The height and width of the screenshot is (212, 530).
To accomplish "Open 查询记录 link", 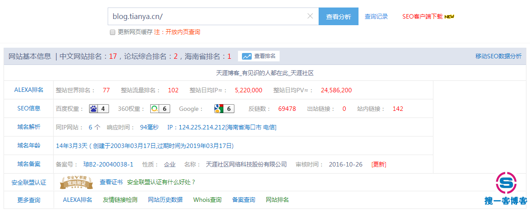I will 376,16.
